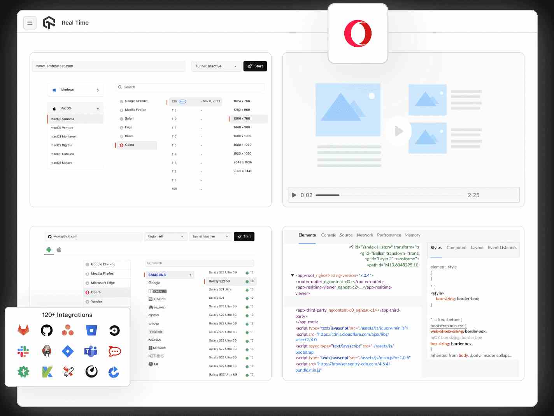
Task: Click the video progress bar track
Action: pos(389,195)
